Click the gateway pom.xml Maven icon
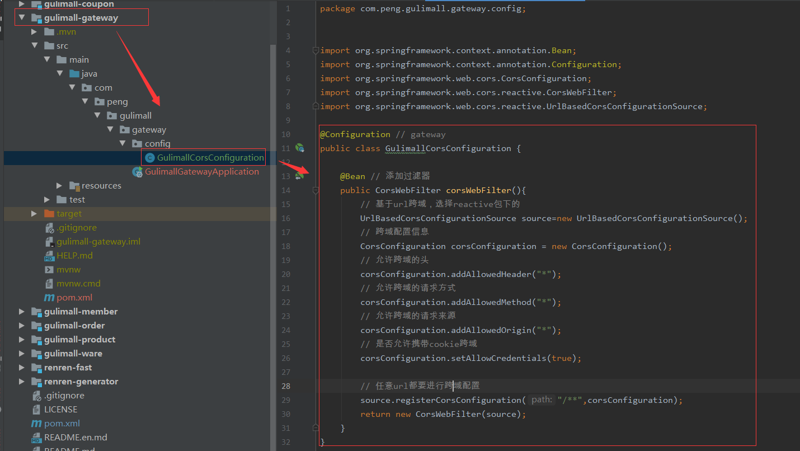This screenshot has width=800, height=451. [x=49, y=298]
